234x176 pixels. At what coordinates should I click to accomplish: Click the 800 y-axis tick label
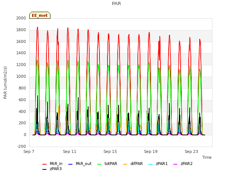pyautogui.click(x=22, y=88)
